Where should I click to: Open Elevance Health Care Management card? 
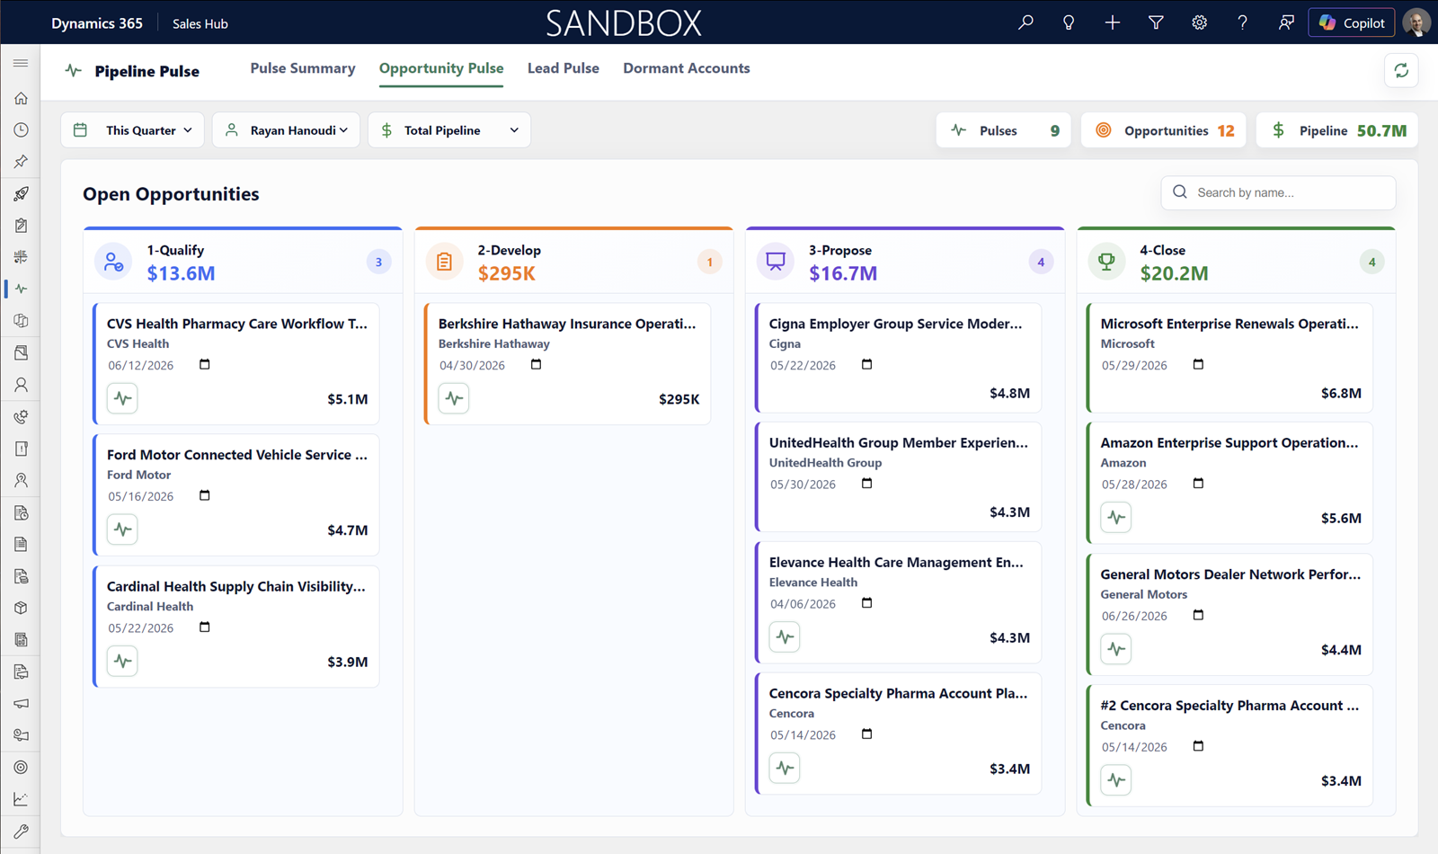point(899,602)
